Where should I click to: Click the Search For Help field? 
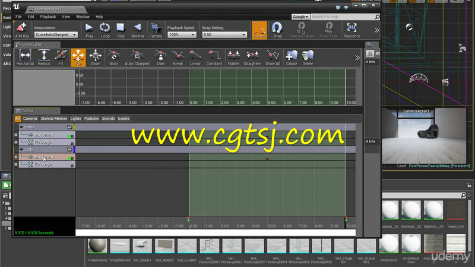tap(343, 17)
